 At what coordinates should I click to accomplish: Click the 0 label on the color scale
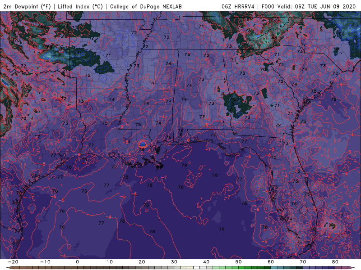click(x=77, y=262)
